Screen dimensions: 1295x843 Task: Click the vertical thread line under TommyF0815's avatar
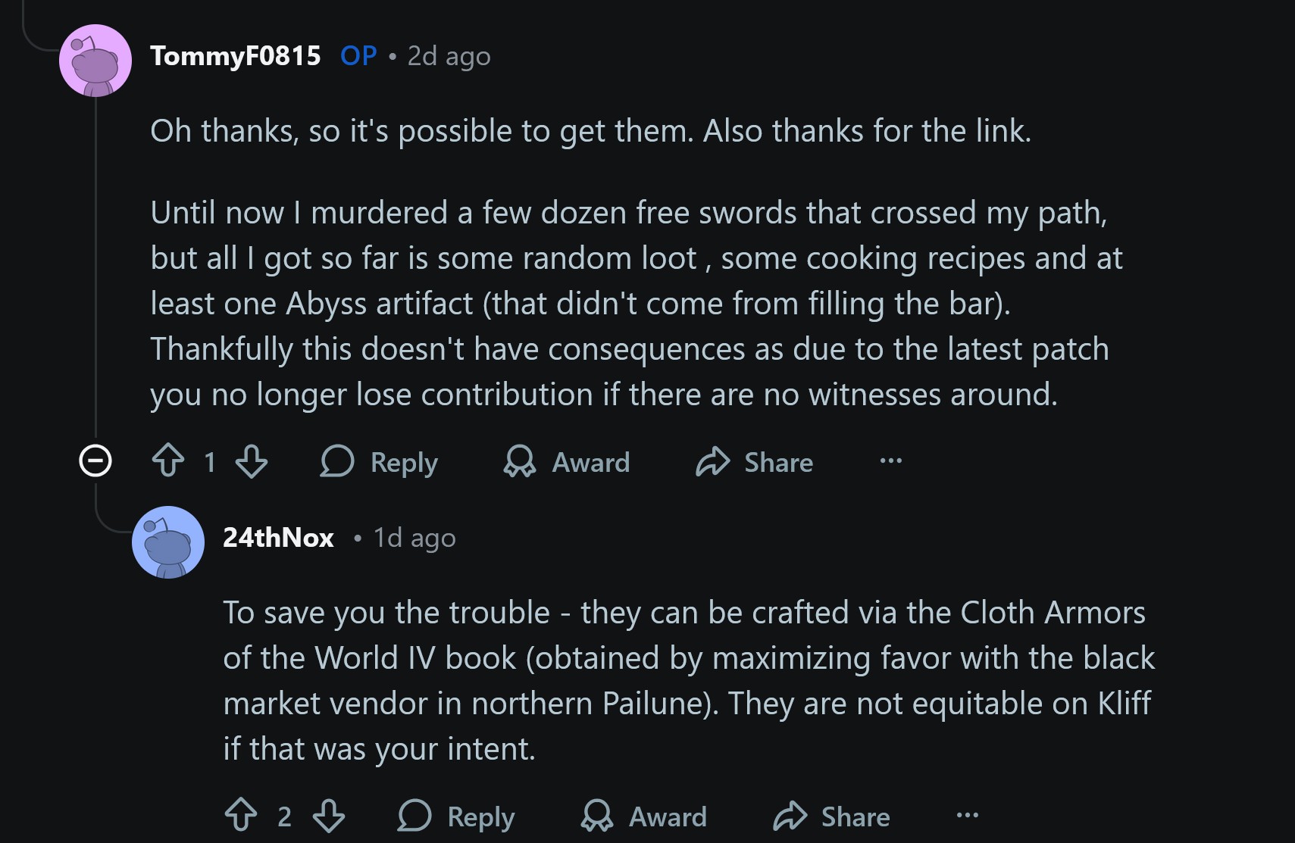[x=95, y=265]
